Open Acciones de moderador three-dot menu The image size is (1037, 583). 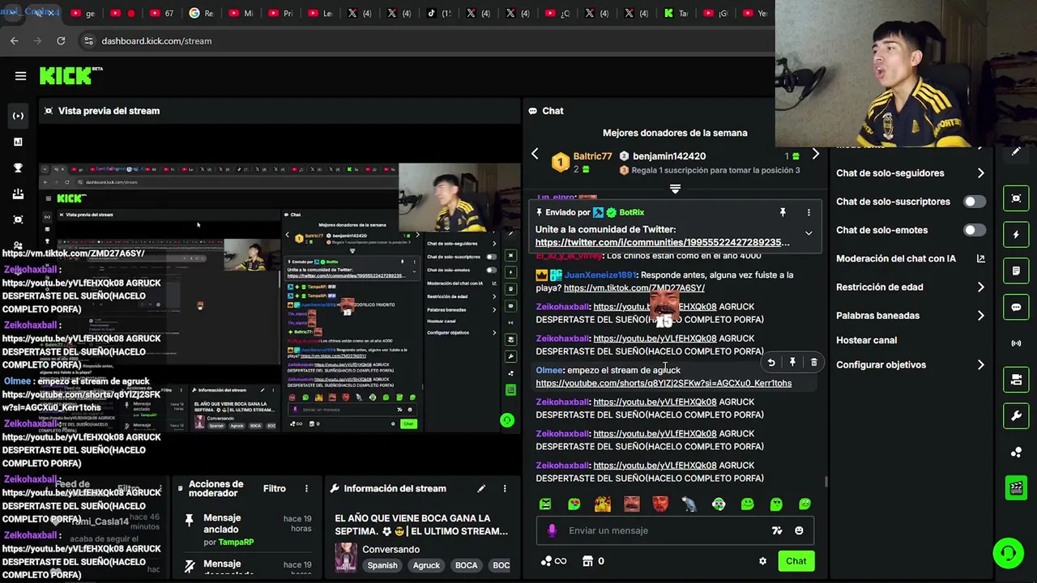click(x=306, y=488)
